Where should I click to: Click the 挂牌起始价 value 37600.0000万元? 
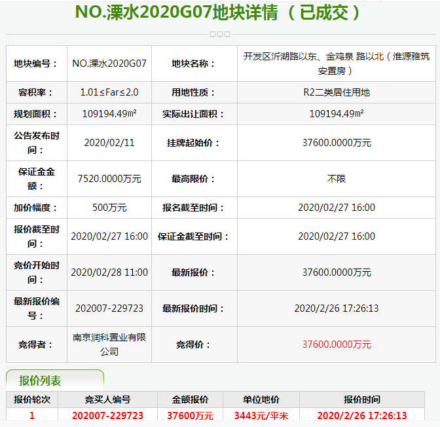(337, 143)
